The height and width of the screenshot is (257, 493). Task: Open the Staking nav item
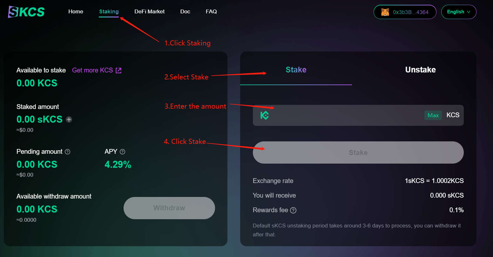[109, 12]
